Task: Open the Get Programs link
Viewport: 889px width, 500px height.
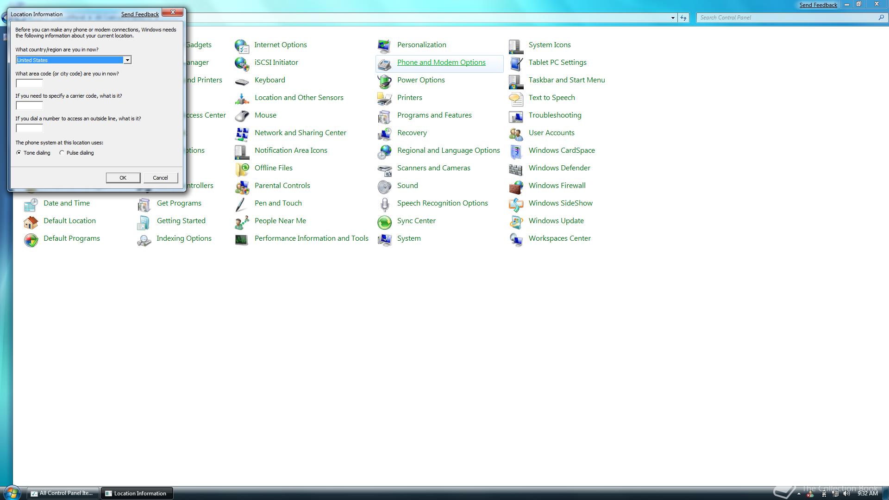Action: pos(179,203)
